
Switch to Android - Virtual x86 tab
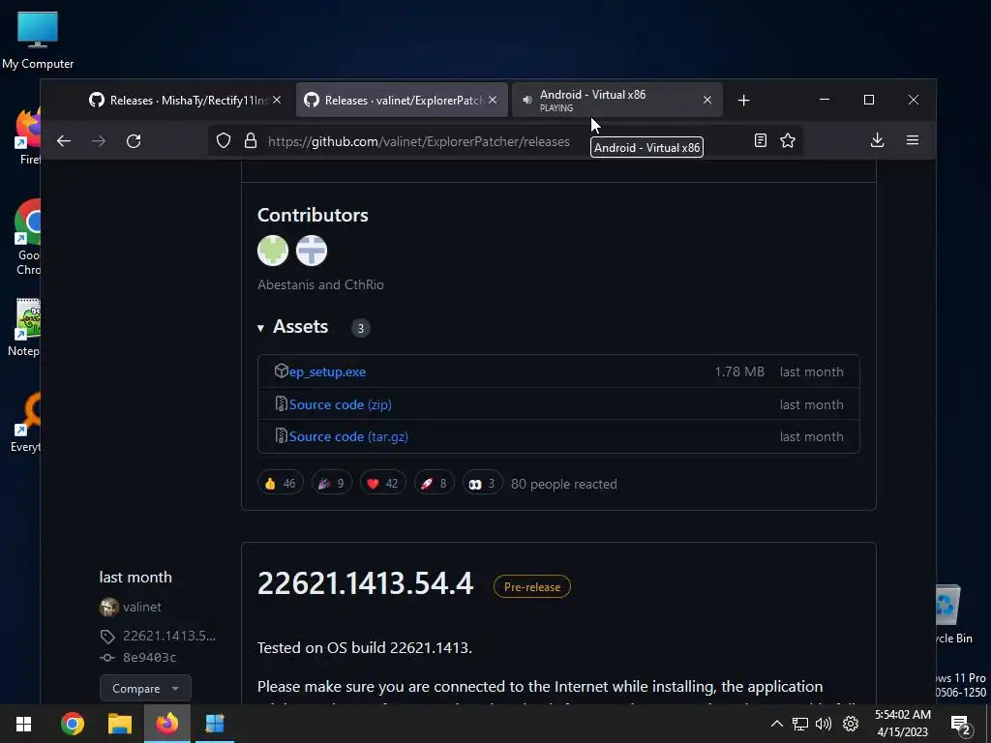(x=616, y=100)
